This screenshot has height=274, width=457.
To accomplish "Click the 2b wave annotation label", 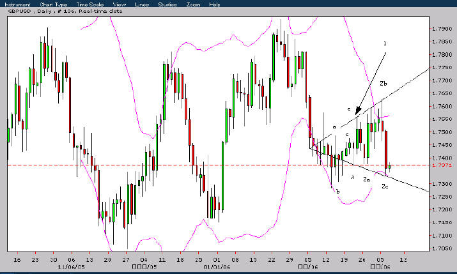I will click(x=383, y=84).
